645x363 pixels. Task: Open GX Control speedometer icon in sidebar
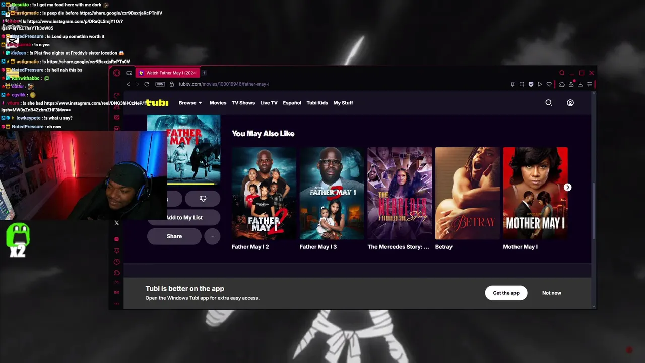coord(117,95)
